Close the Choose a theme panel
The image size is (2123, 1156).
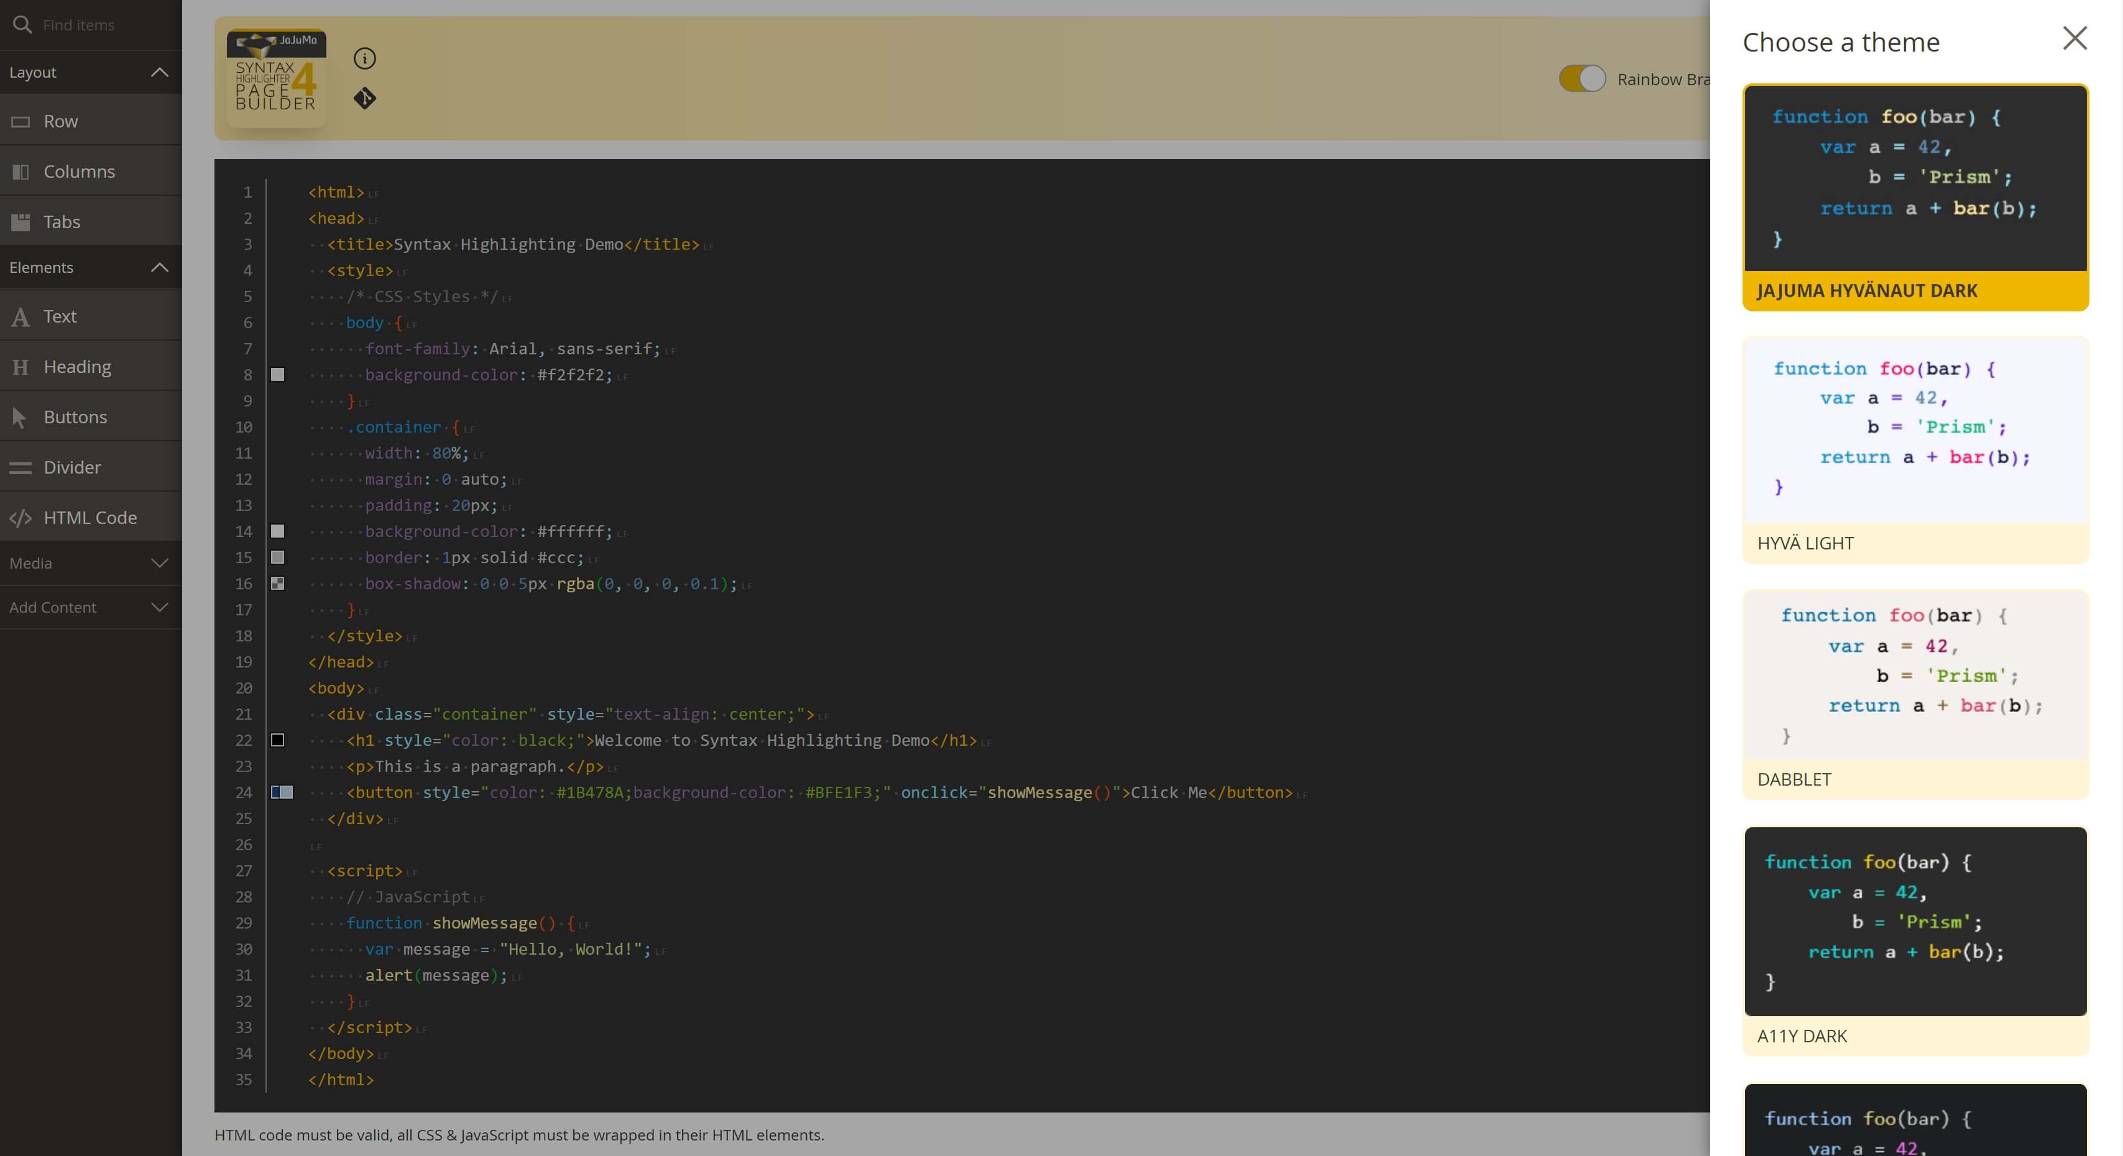coord(2075,38)
